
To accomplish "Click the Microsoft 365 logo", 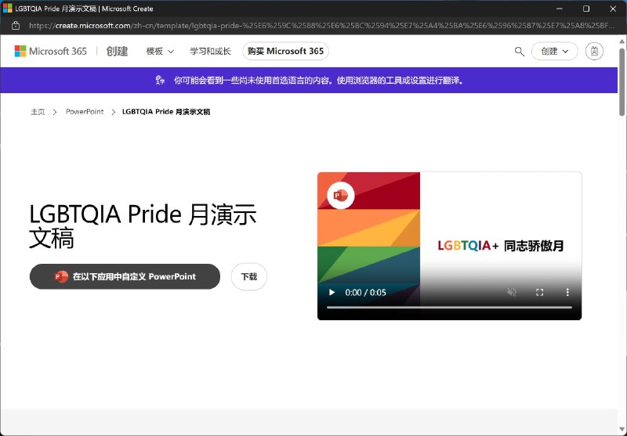I will [x=51, y=52].
